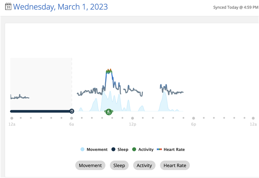Click the 12p marker on timeline
This screenshot has height=178, width=259.
[x=132, y=118]
